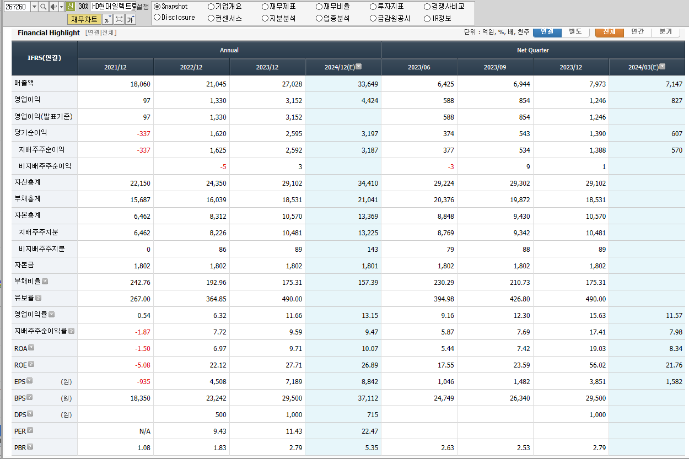
Task: Select the 금감원공시 radio button
Action: [373, 18]
